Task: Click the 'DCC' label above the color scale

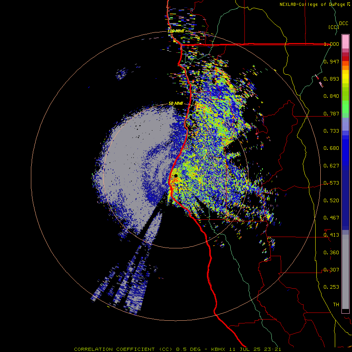Action: coord(344,23)
